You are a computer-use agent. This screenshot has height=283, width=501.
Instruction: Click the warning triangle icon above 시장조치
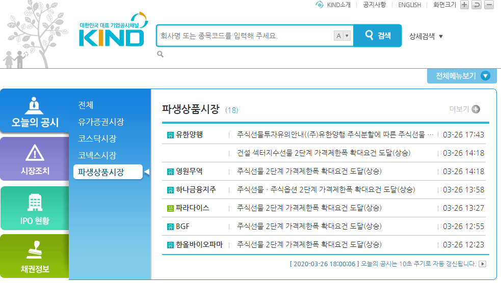[35, 153]
